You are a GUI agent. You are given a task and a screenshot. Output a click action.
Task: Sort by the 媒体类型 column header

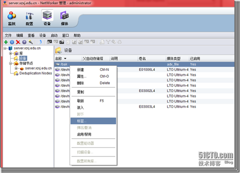(177, 59)
